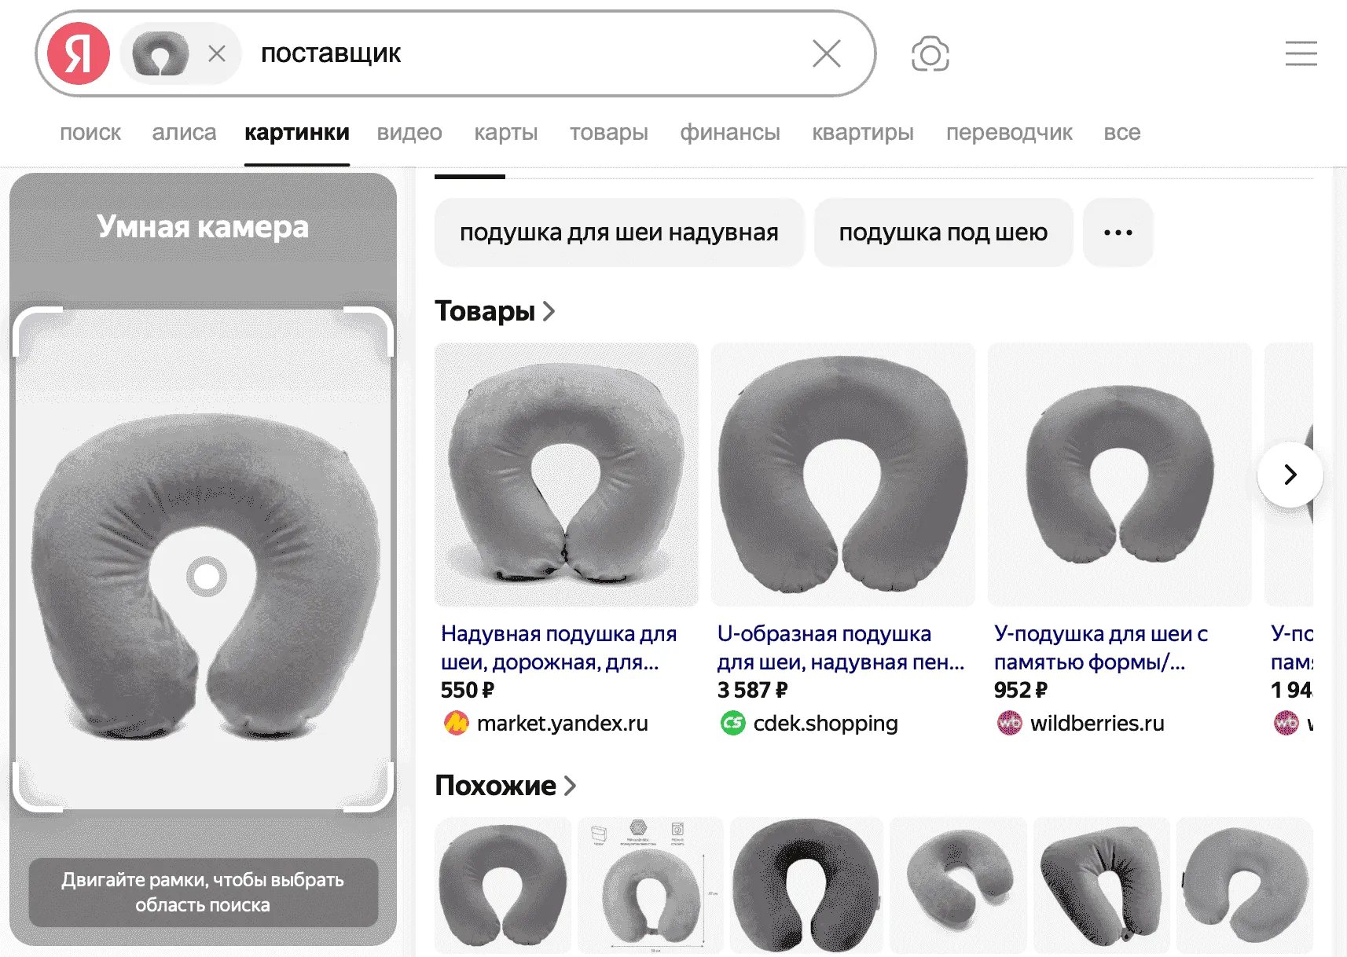Switch to the видео tab
The width and height of the screenshot is (1347, 957).
point(409,133)
